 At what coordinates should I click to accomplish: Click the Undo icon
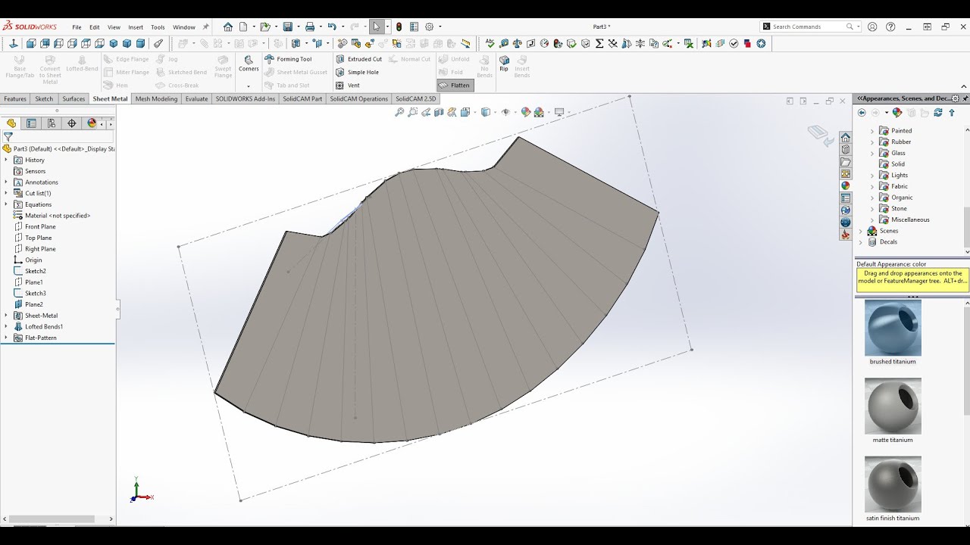coord(331,26)
